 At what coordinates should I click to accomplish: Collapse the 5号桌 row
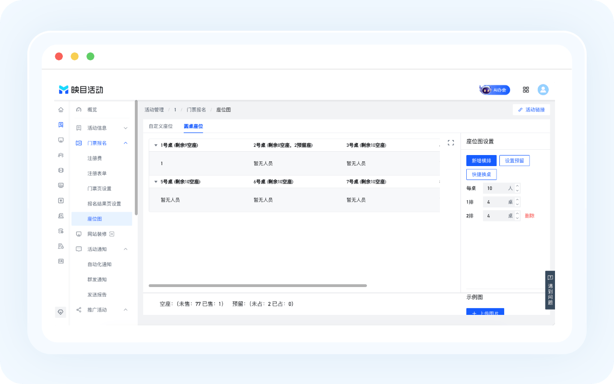[155, 182]
